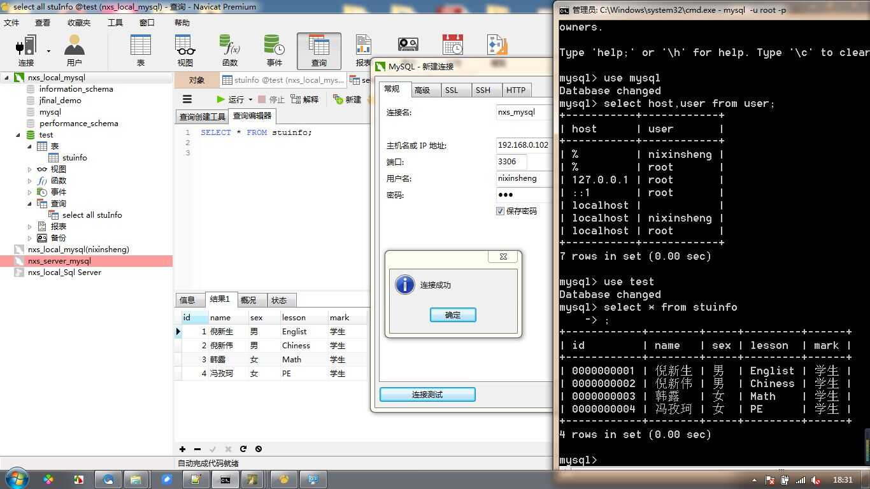Click the backup cassette toolbar icon
Viewport: 870px width, 489px height.
pyautogui.click(x=408, y=45)
